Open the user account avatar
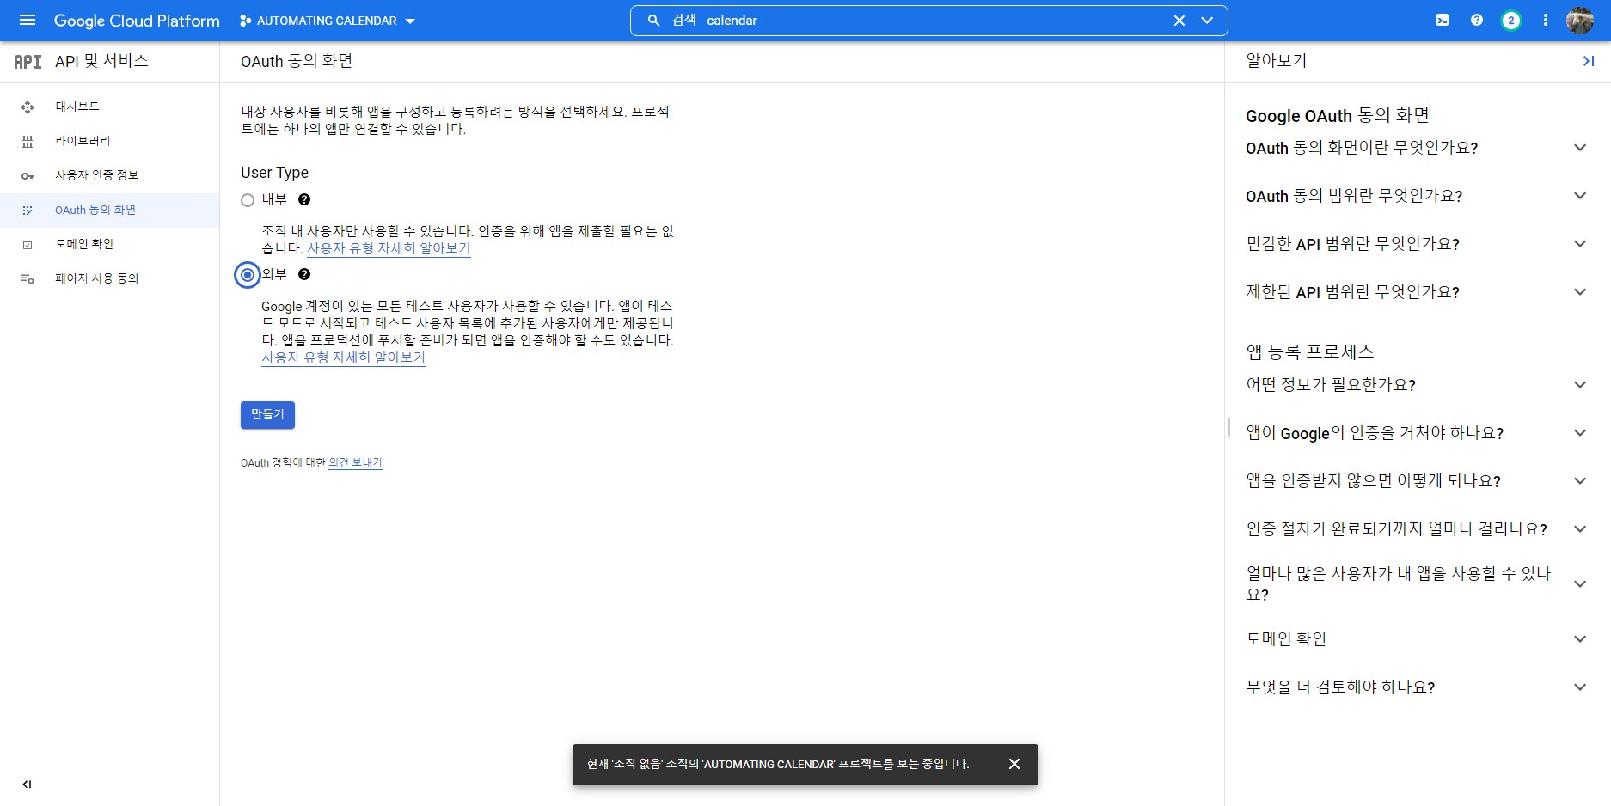 click(x=1580, y=20)
